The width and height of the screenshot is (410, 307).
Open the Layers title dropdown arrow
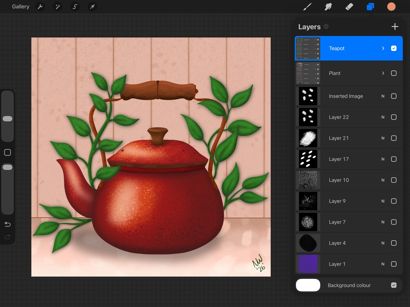(x=326, y=27)
